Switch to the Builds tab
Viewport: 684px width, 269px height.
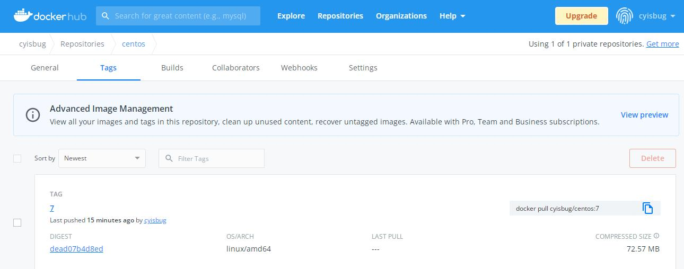(172, 68)
